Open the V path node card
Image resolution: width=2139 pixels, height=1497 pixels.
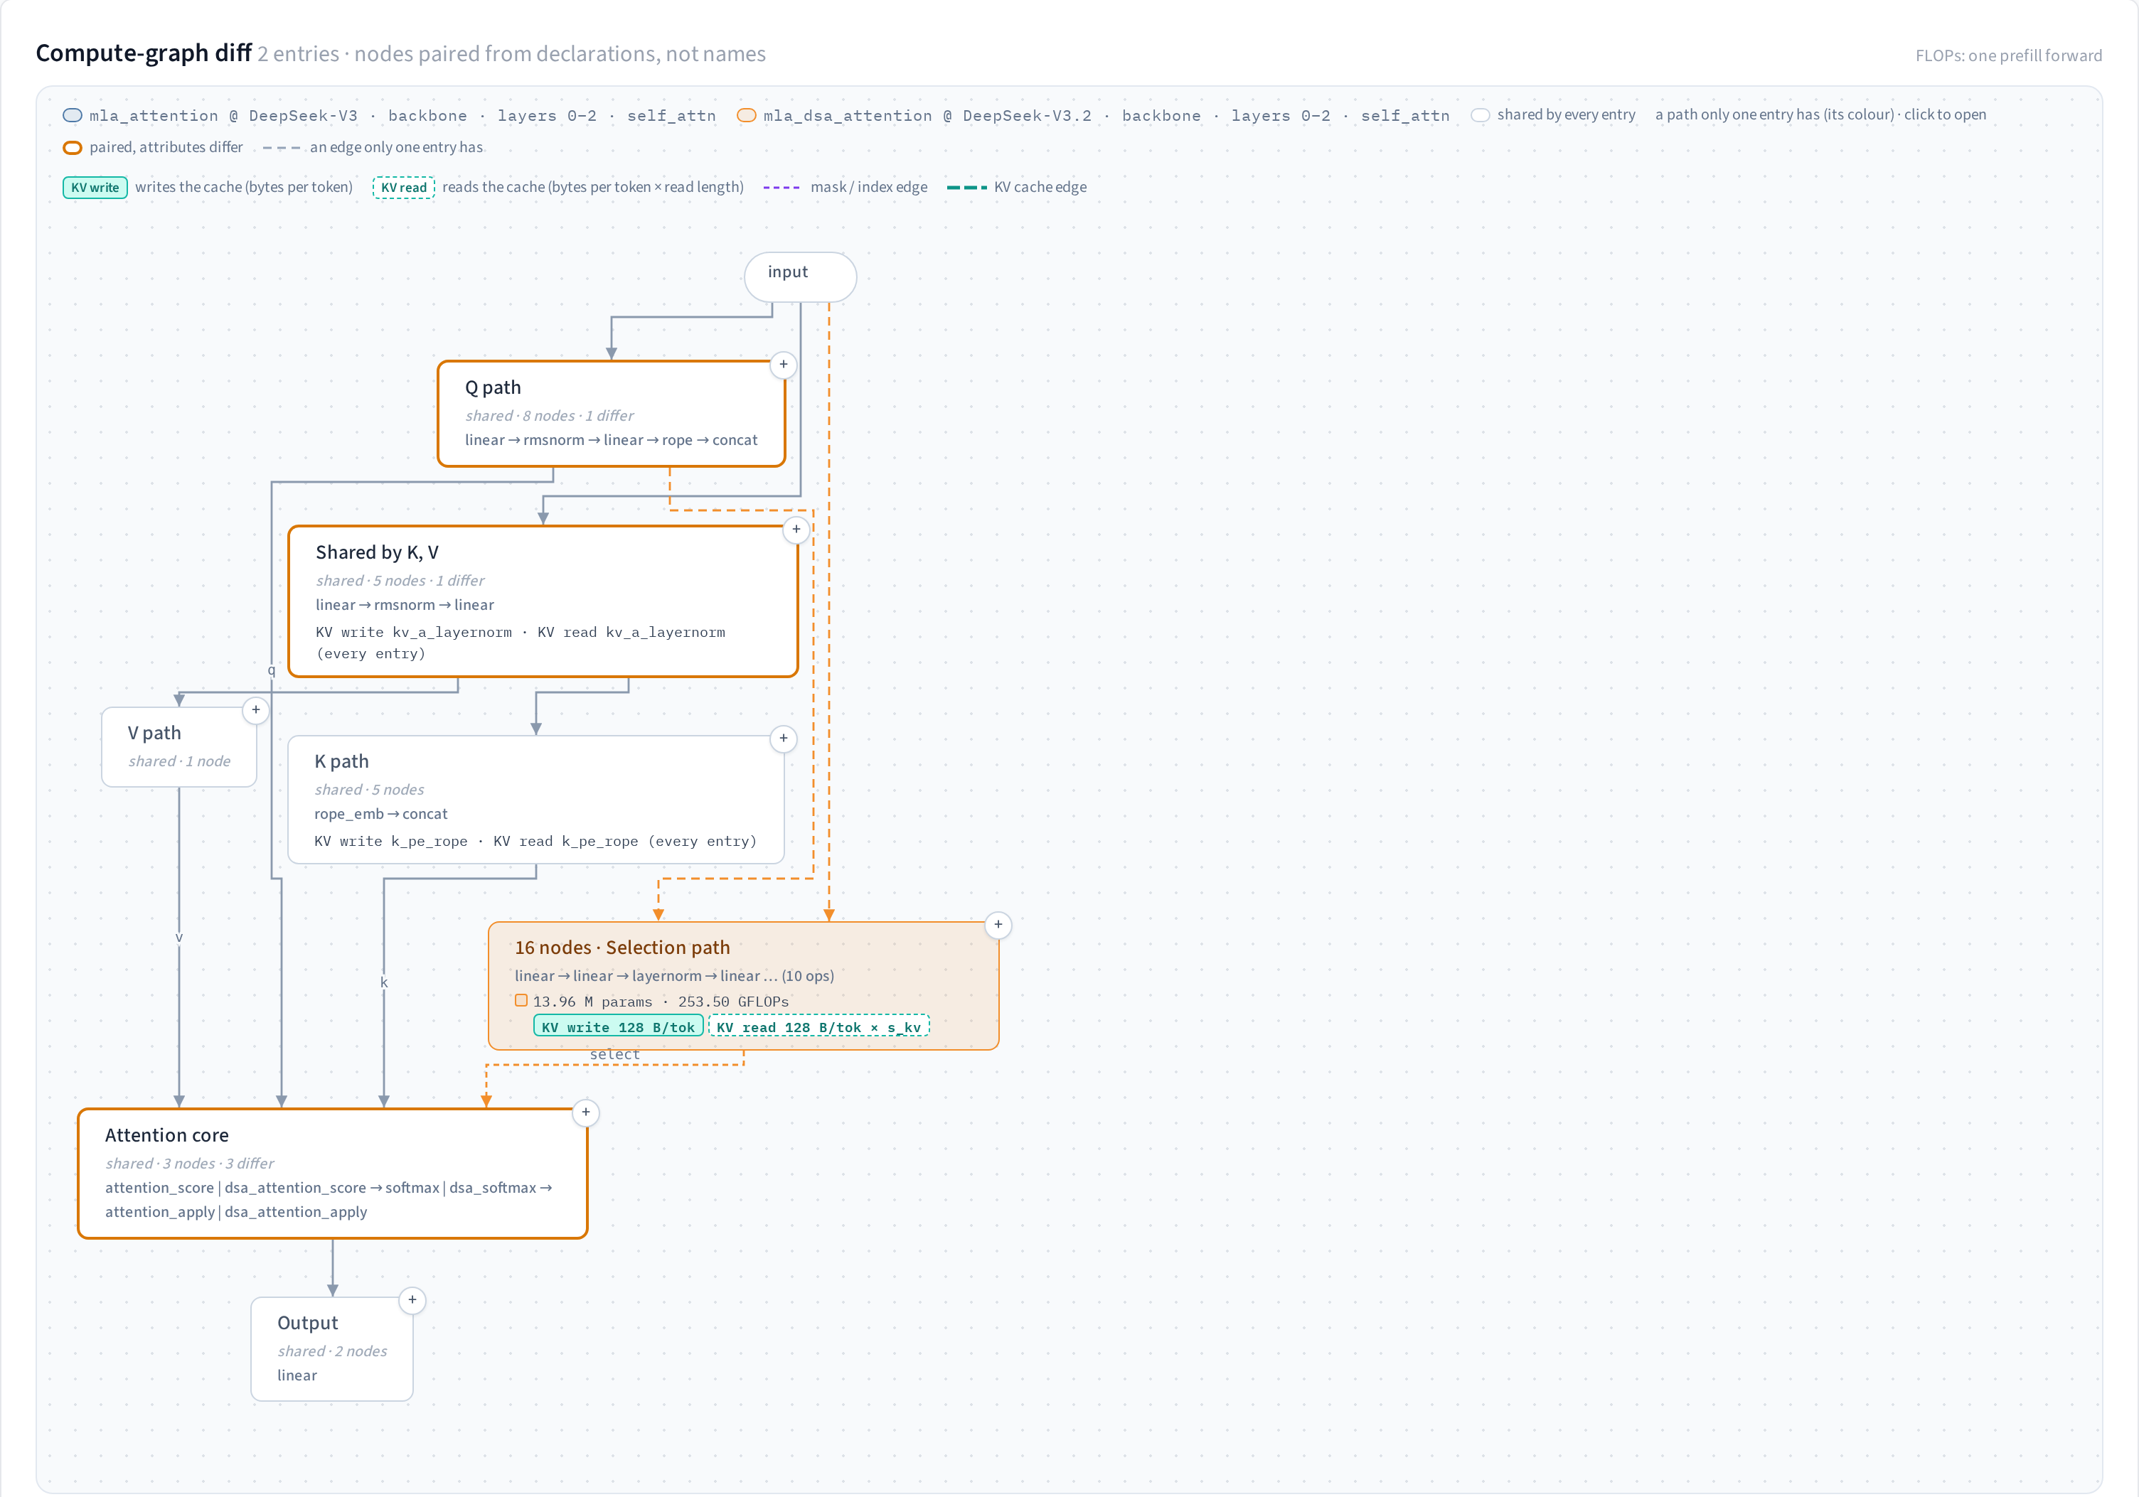(179, 746)
